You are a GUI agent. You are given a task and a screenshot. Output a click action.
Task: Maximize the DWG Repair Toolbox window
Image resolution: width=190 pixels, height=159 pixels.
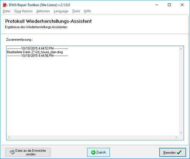click(169, 5)
